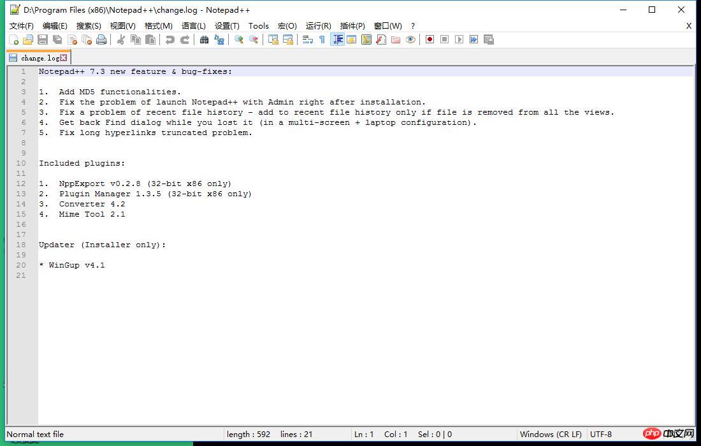The image size is (701, 446).
Task: Click 'Windows (CR LF)' in status bar
Action: [551, 435]
